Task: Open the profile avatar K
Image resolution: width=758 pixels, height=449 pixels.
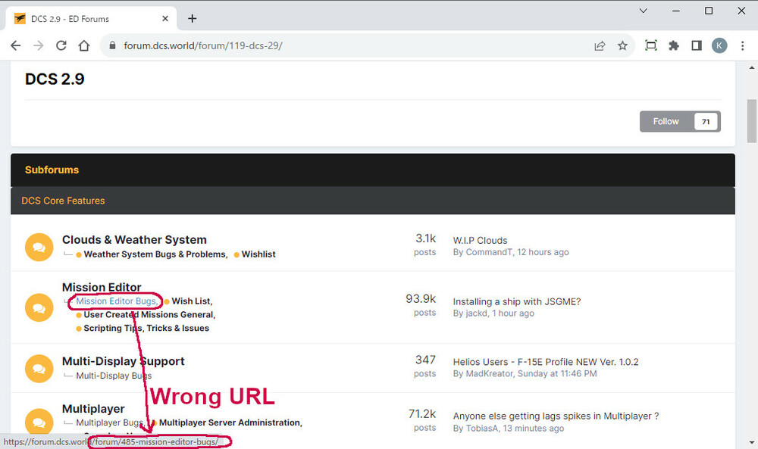Action: (719, 46)
